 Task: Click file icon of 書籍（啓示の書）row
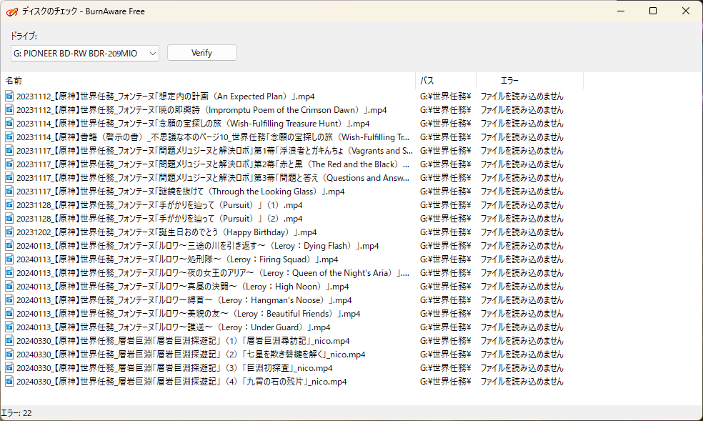9,137
